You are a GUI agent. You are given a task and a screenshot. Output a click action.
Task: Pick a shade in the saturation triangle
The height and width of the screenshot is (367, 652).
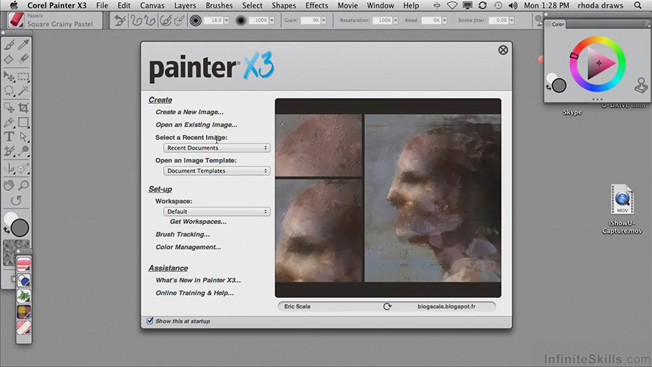pos(599,64)
